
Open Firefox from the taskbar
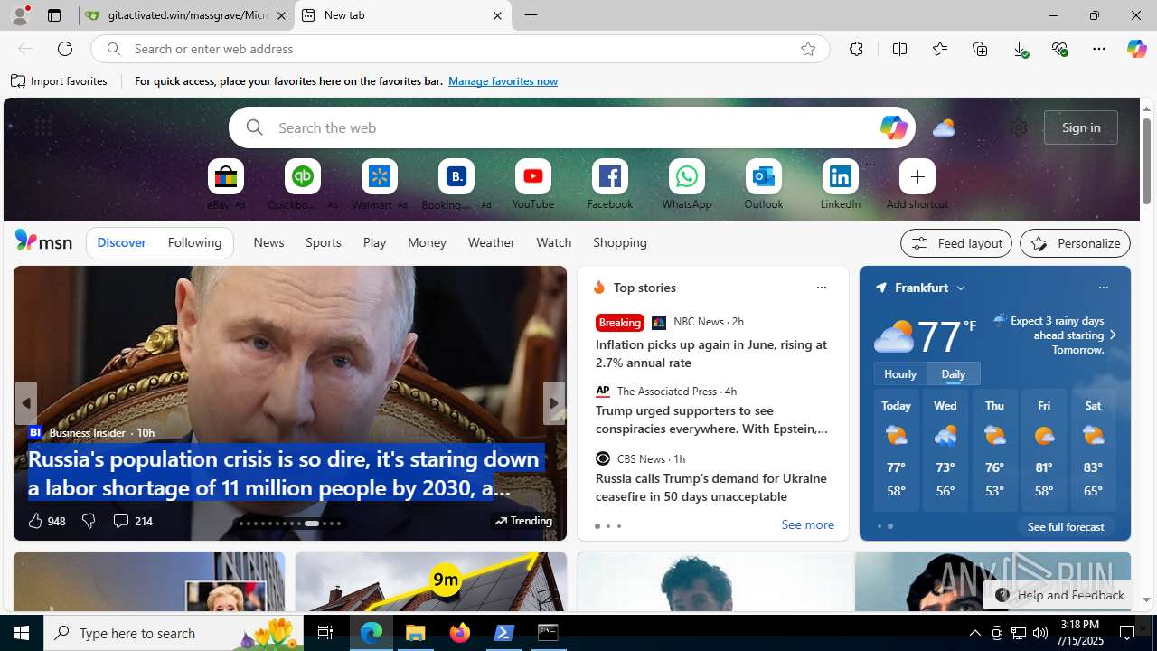(x=460, y=633)
